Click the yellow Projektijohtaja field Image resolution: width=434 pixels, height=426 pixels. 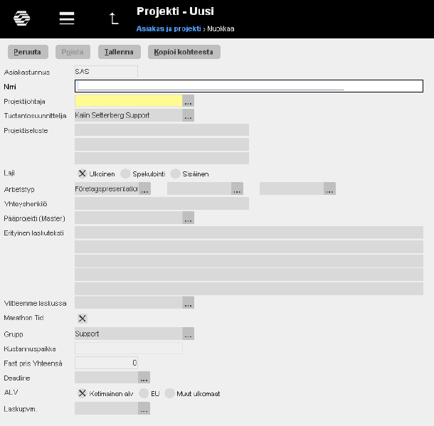[129, 101]
